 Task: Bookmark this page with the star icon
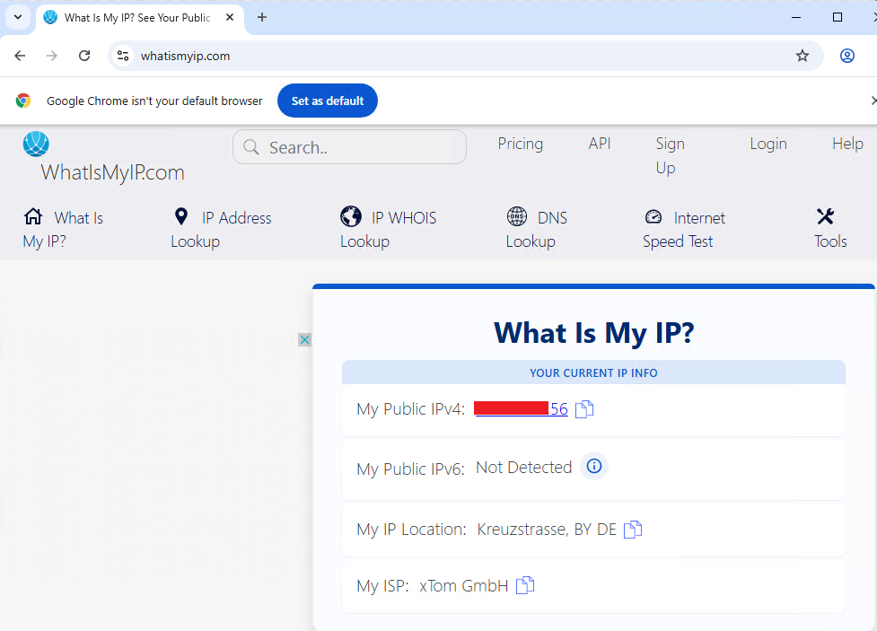tap(802, 56)
